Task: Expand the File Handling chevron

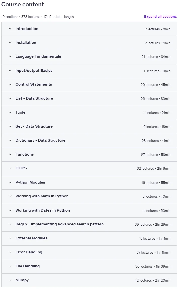Action: (10, 266)
